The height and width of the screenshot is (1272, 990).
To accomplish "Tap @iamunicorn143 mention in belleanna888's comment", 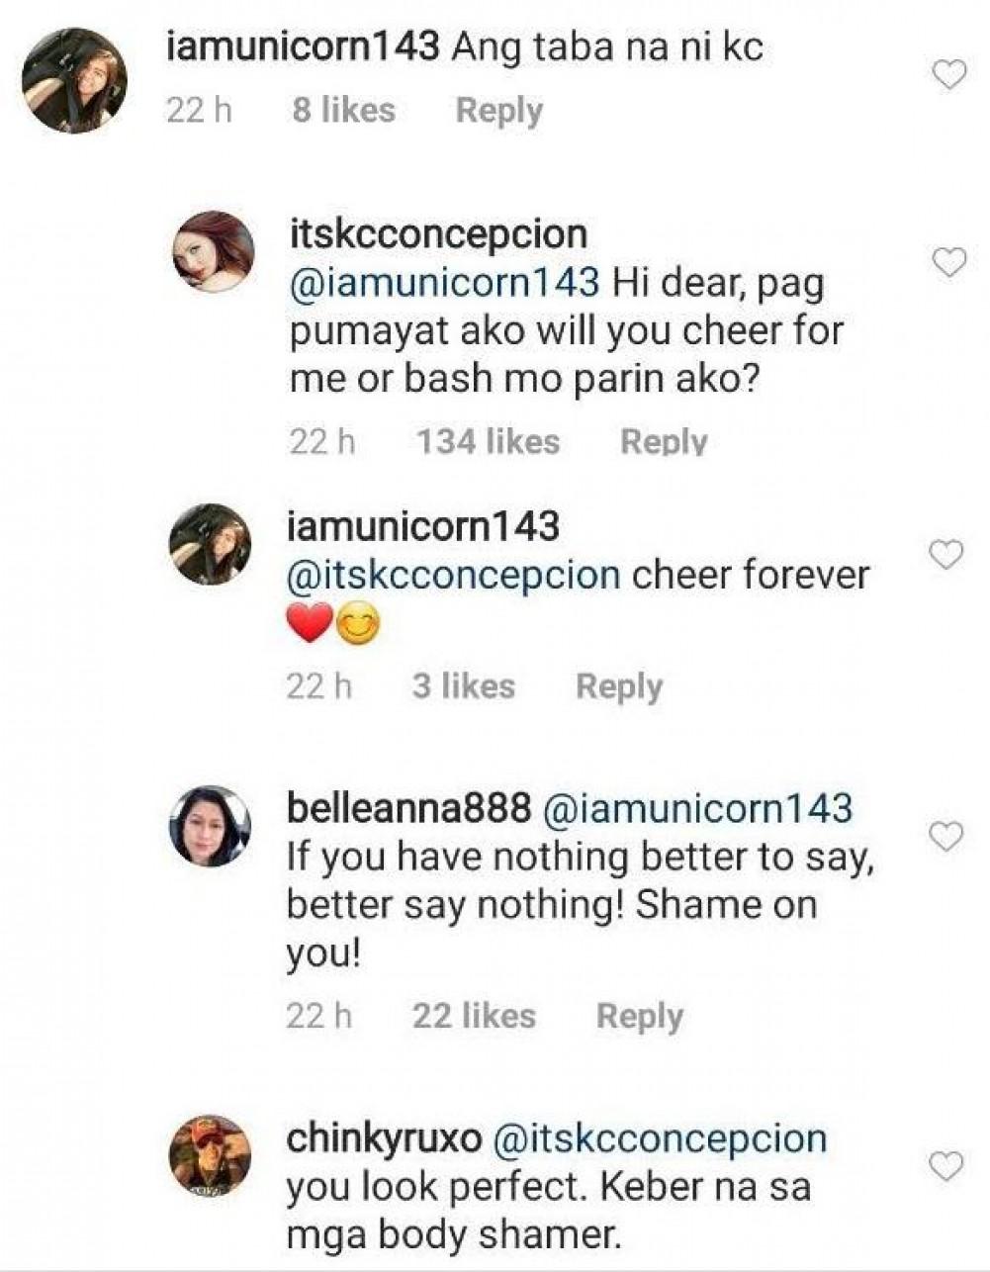I will click(x=697, y=808).
